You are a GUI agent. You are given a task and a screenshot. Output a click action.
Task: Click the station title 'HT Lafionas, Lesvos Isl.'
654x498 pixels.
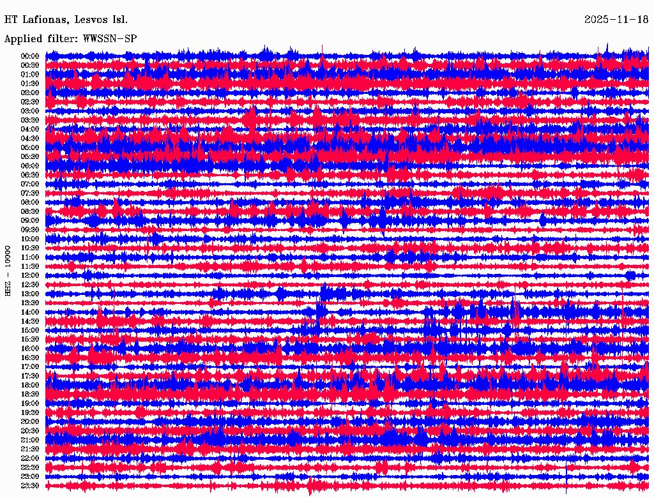click(x=66, y=20)
